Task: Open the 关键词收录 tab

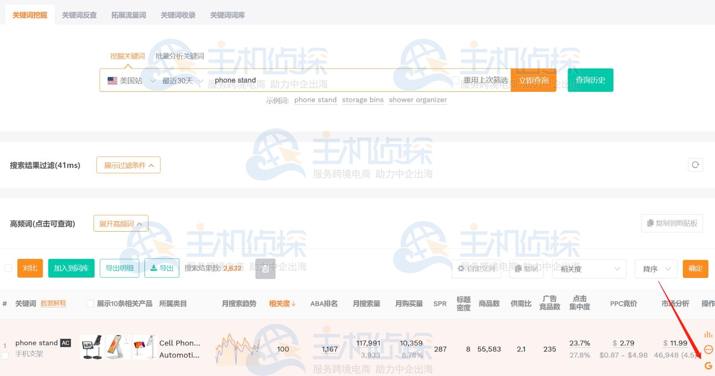Action: [178, 15]
